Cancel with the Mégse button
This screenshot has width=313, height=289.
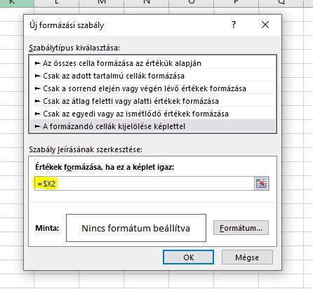coord(247,257)
